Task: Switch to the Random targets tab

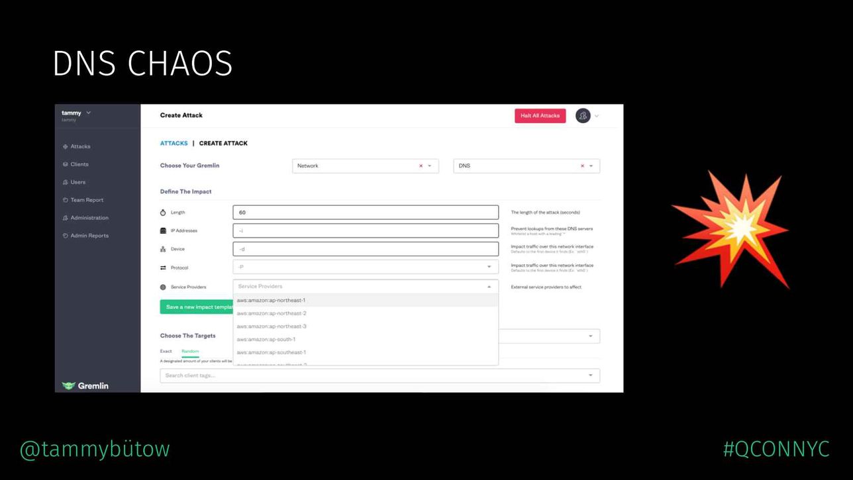Action: [x=190, y=351]
